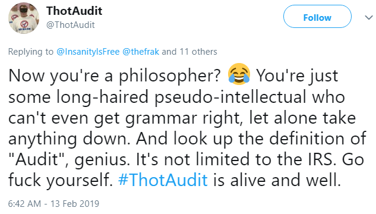Screen dimensions: 376x214
Task: Visit the @InsanityIsFree profile link
Action: 88,52
